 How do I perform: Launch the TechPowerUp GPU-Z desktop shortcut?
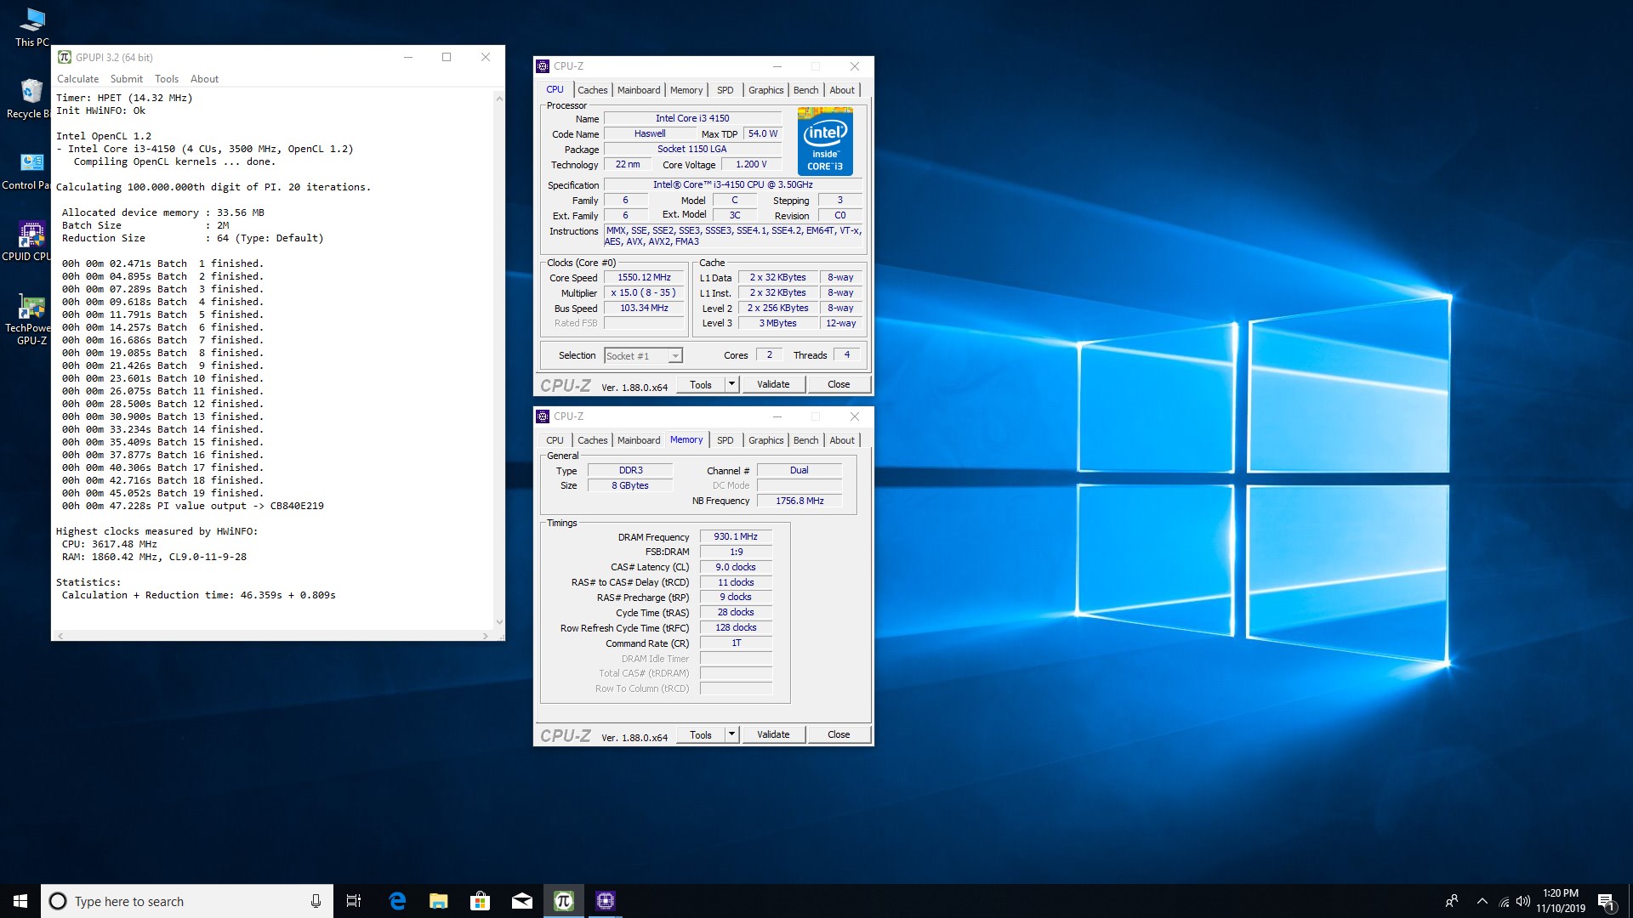tap(29, 319)
